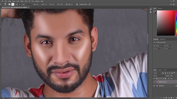Open the brush preset picker
Viewport: 177px width, 99px height.
(x=5, y=4)
